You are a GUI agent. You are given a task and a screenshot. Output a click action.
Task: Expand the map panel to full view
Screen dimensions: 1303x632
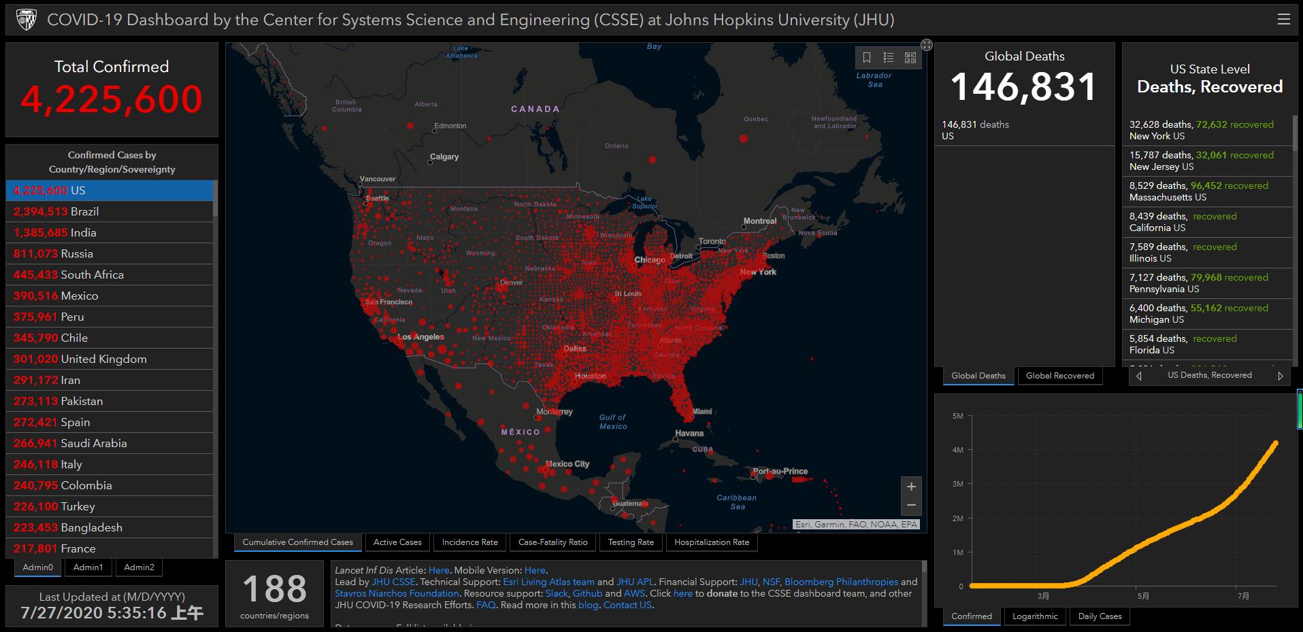pyautogui.click(x=927, y=45)
